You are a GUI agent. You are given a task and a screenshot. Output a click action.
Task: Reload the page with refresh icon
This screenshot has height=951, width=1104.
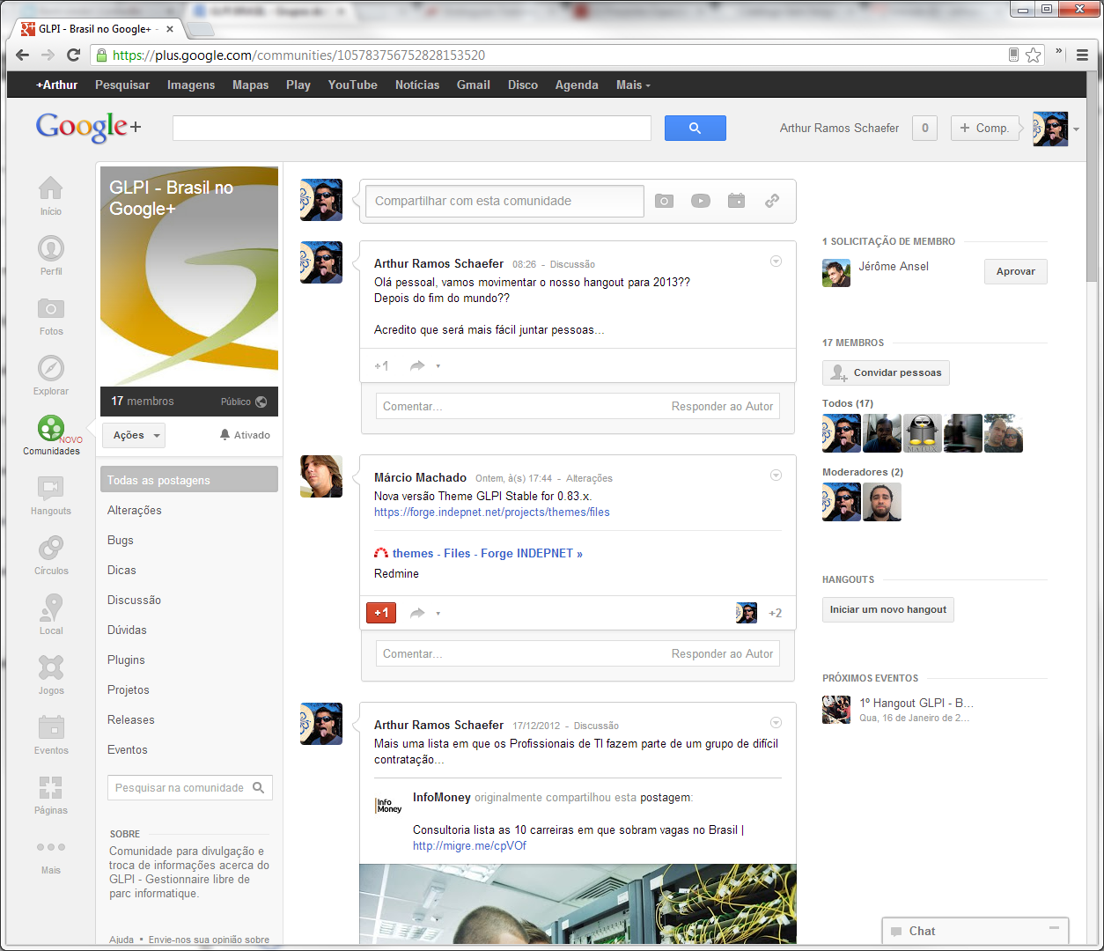tap(74, 55)
